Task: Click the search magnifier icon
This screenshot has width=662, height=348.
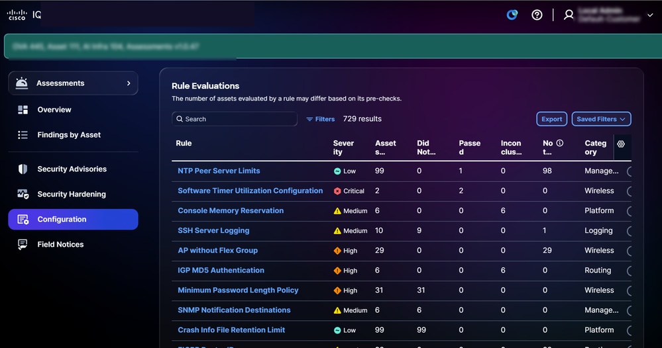Action: (x=180, y=119)
